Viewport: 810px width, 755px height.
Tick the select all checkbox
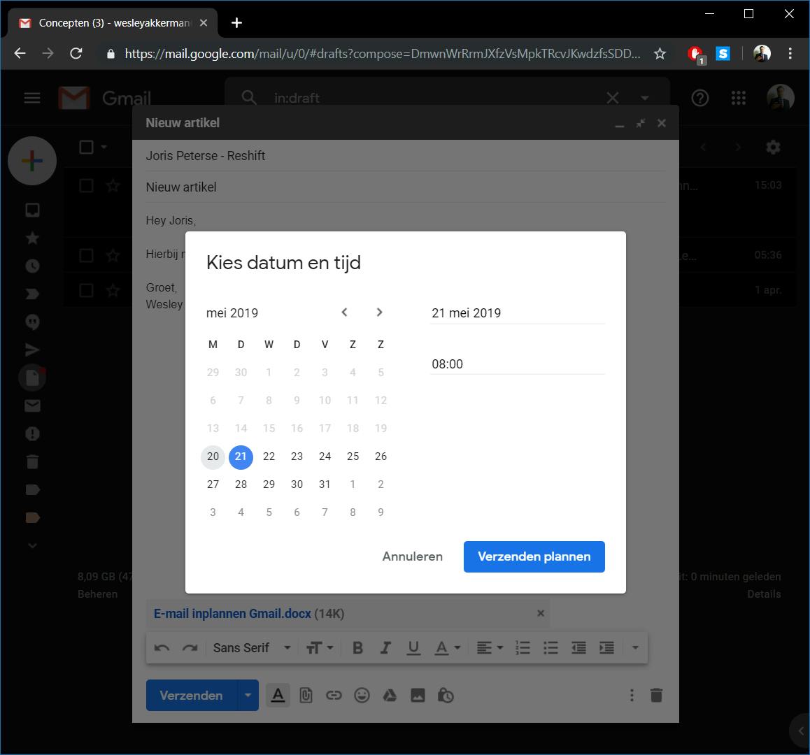pyautogui.click(x=86, y=148)
